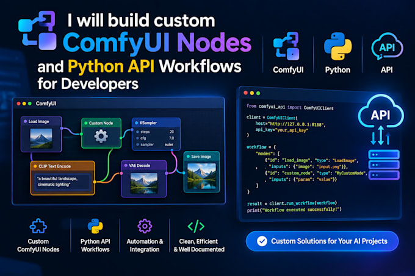Click the gear icon inside the Custom Node

(101, 136)
